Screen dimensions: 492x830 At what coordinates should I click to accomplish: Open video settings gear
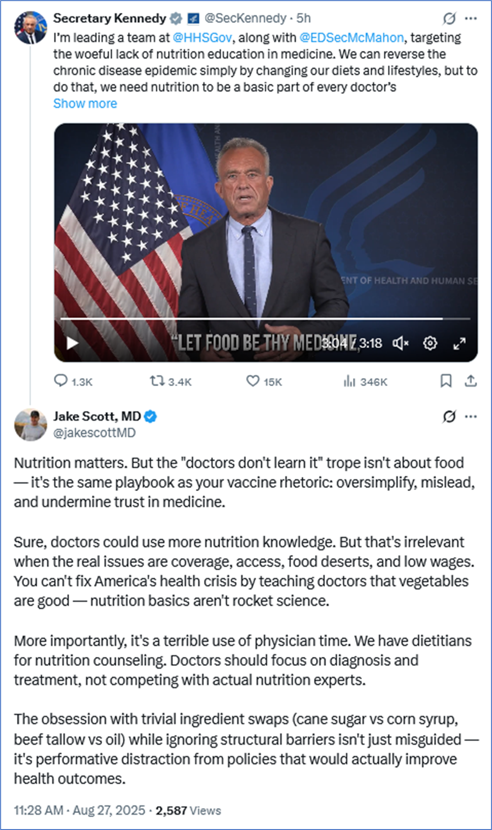[430, 343]
